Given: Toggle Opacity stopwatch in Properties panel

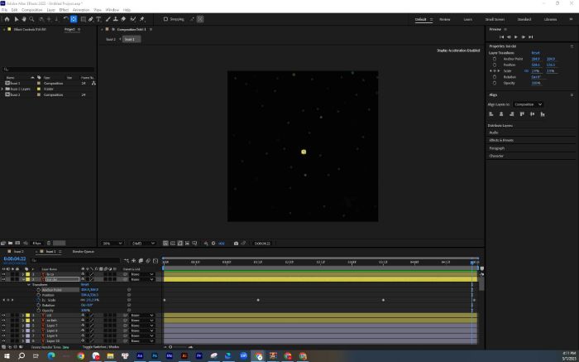Looking at the screenshot, I should 495,83.
